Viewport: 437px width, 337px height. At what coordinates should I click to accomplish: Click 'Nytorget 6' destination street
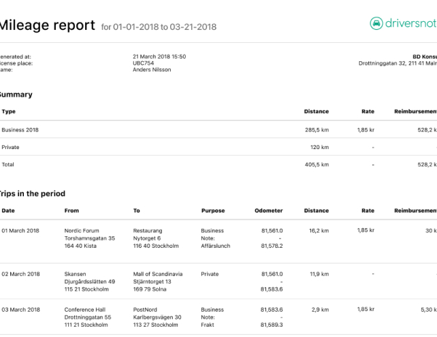pos(147,238)
